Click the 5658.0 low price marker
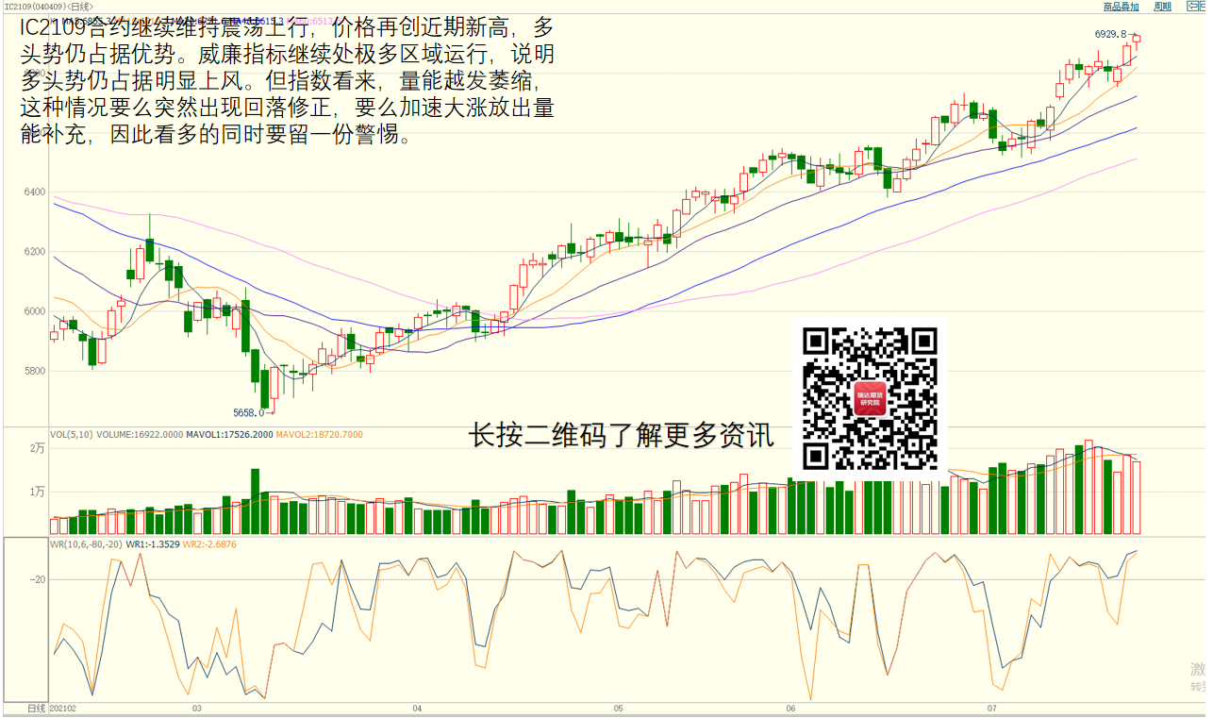The height and width of the screenshot is (718, 1213). 251,412
